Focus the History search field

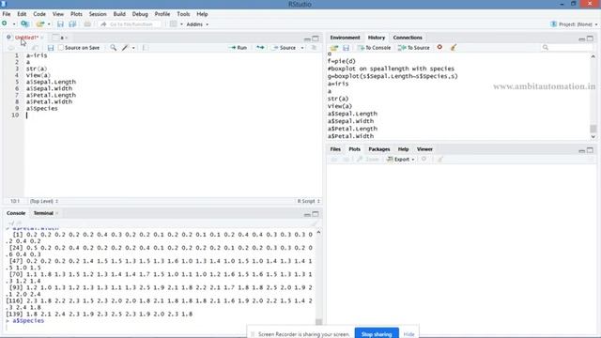tap(567, 48)
